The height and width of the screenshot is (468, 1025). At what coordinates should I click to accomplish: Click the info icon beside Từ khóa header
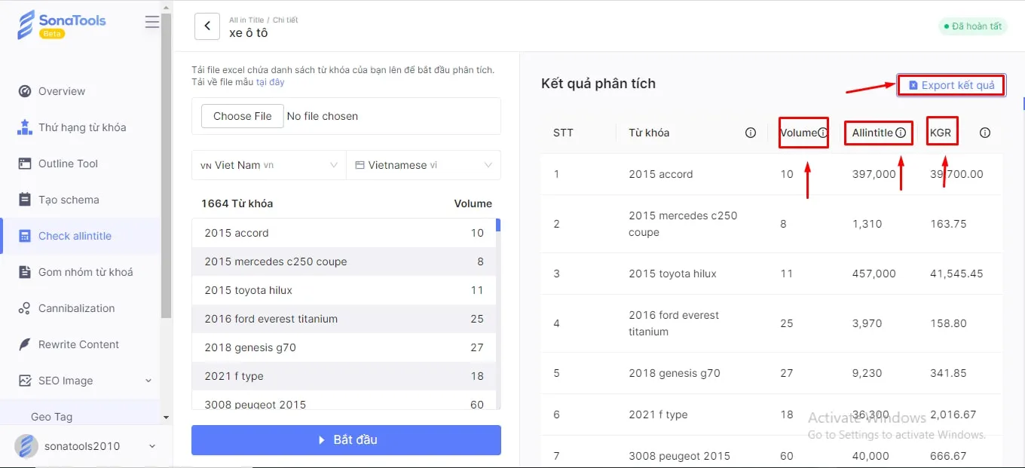point(751,132)
